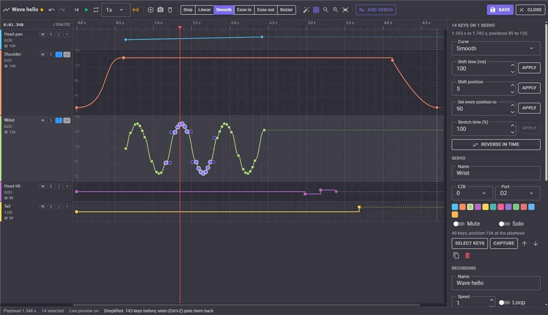This screenshot has height=315, width=548.
Task: Toggle live preview broadcast icon
Action: point(135,10)
